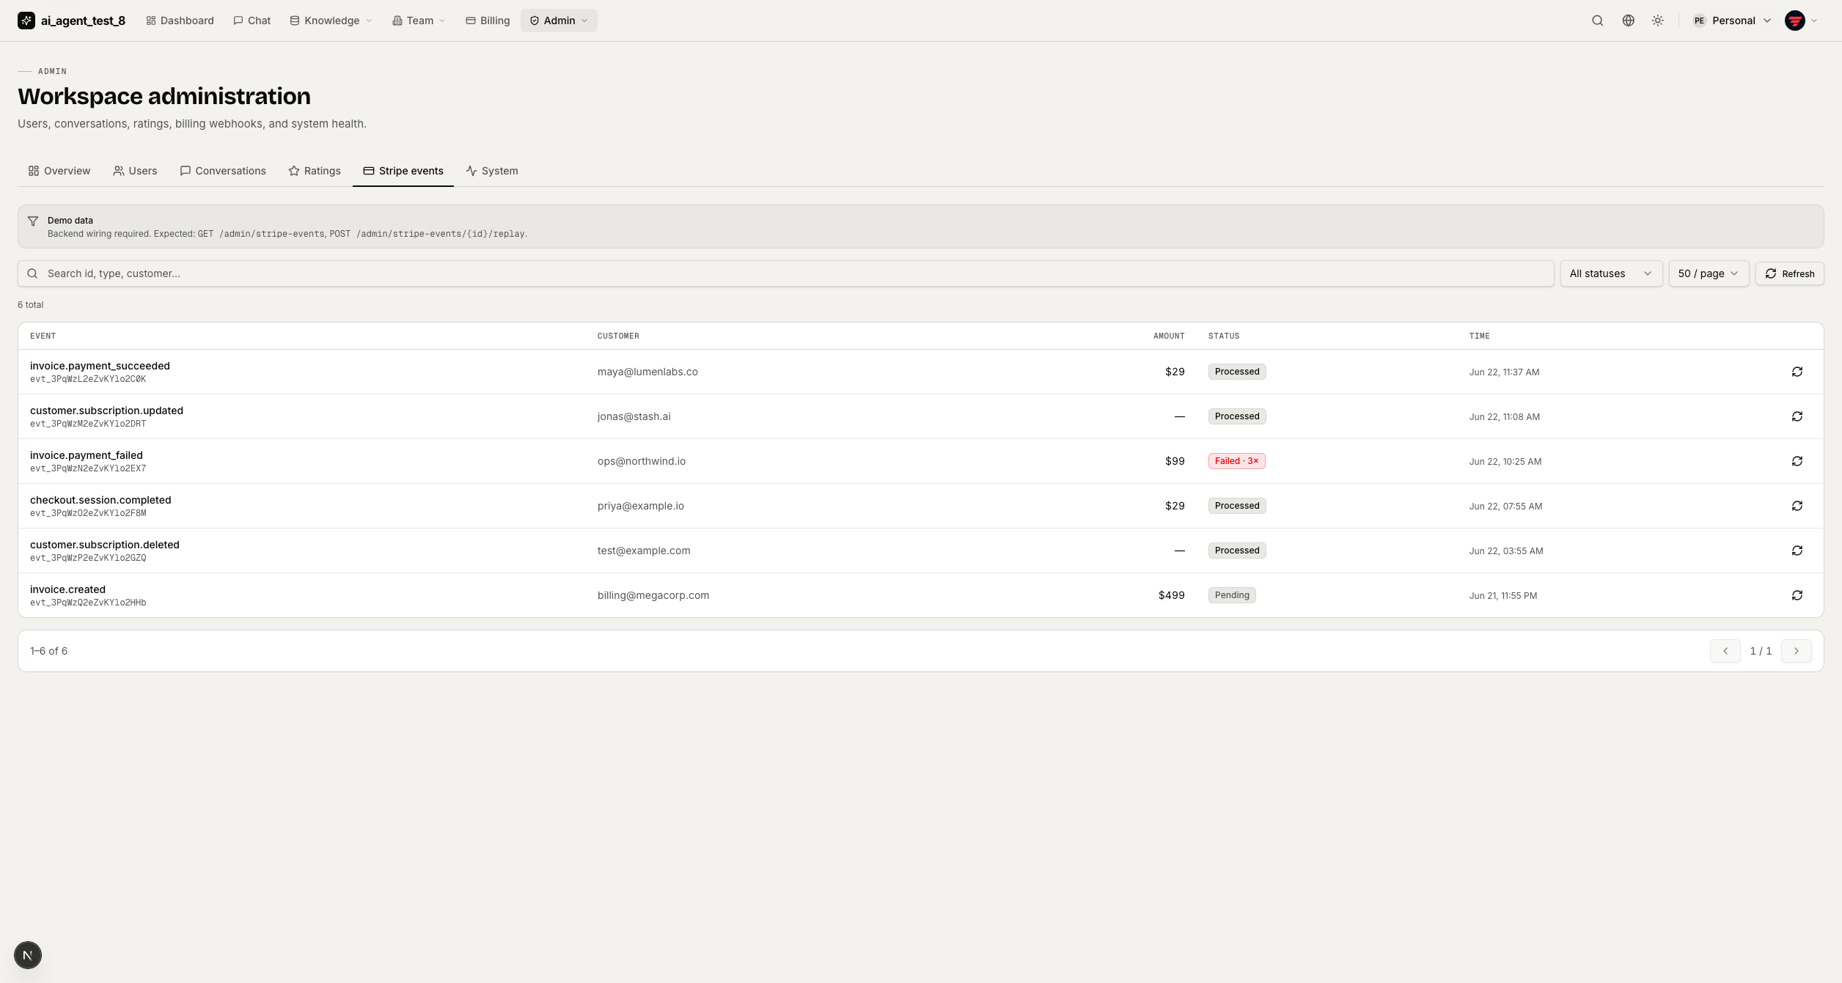Click the AMOUNT column header
This screenshot has height=983, width=1842.
point(1169,336)
